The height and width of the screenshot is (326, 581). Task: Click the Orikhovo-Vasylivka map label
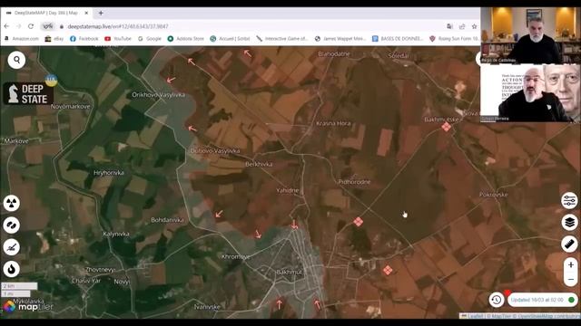coord(159,94)
